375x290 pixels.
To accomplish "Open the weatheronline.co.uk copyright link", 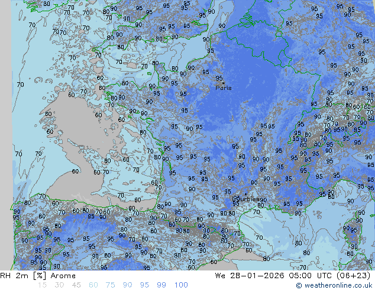I will click(x=334, y=285).
